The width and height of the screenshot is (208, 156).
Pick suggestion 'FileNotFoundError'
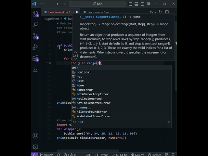[121, 112]
